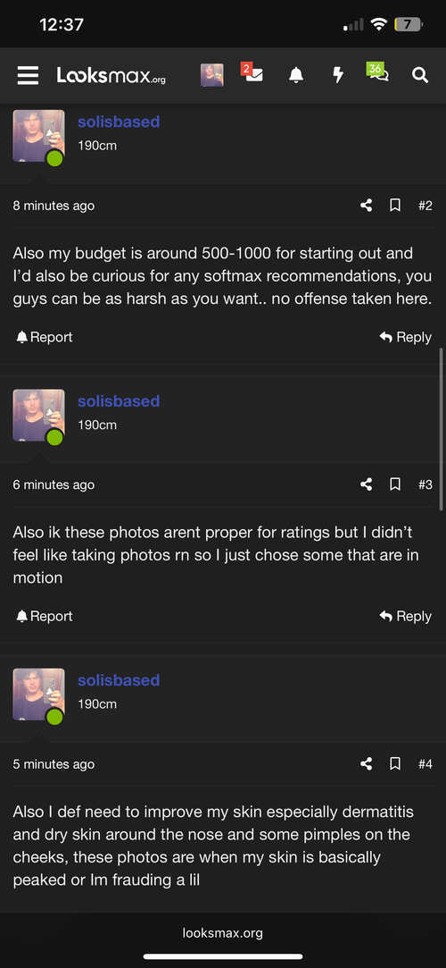Image resolution: width=446 pixels, height=968 pixels.
Task: Report post #3
Action: (x=44, y=616)
